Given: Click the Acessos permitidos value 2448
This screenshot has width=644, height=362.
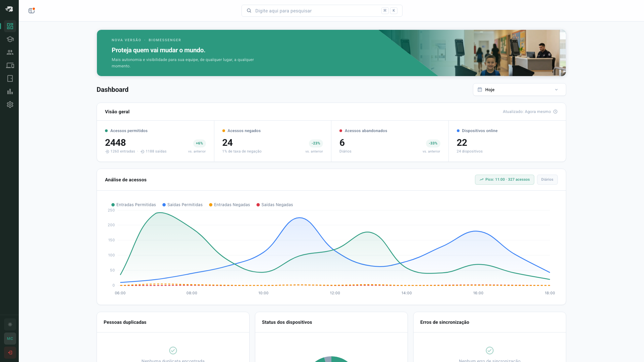Looking at the screenshot, I should [115, 142].
